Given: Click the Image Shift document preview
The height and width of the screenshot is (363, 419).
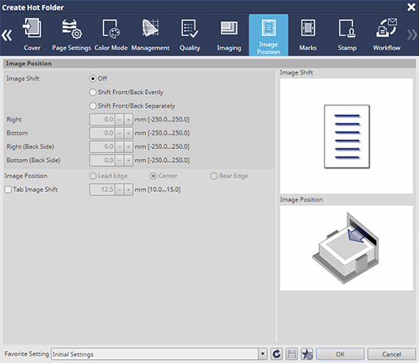Looking at the screenshot, I should coord(347,136).
